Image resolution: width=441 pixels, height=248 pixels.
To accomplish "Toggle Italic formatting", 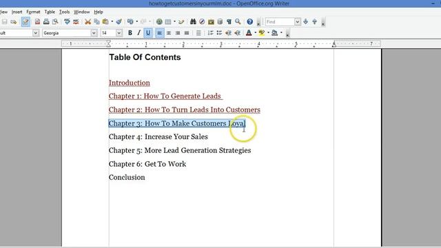I will click(x=139, y=33).
